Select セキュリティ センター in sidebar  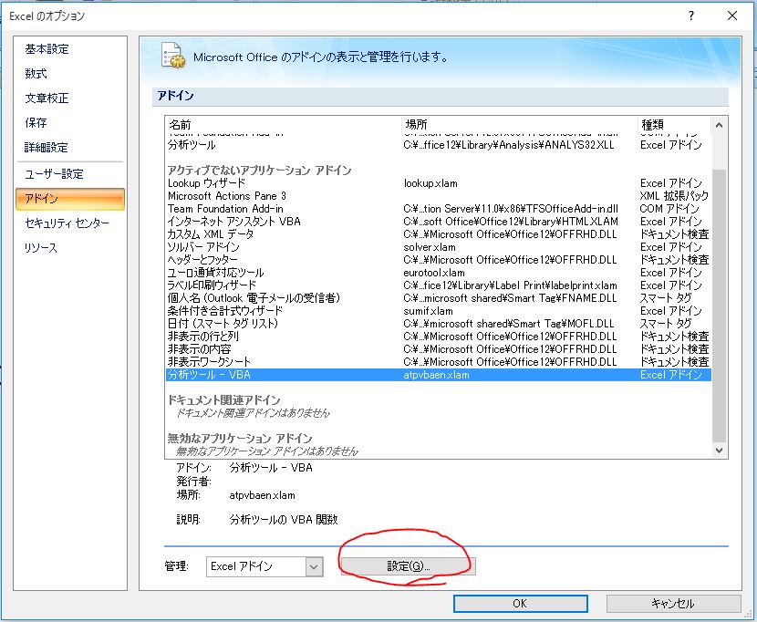click(x=67, y=223)
